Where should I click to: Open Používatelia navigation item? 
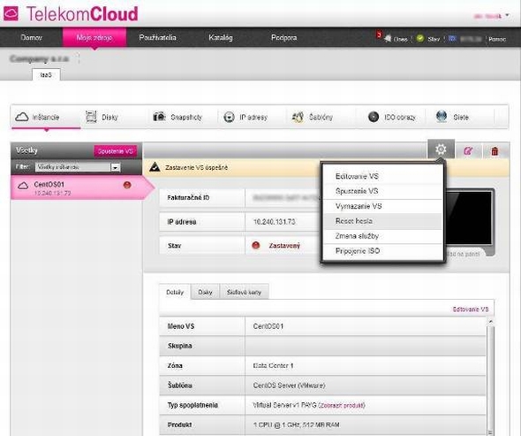(x=157, y=38)
